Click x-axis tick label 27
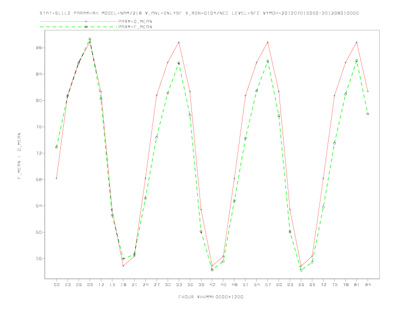Screen dimensions: 401x310 coord(156,285)
